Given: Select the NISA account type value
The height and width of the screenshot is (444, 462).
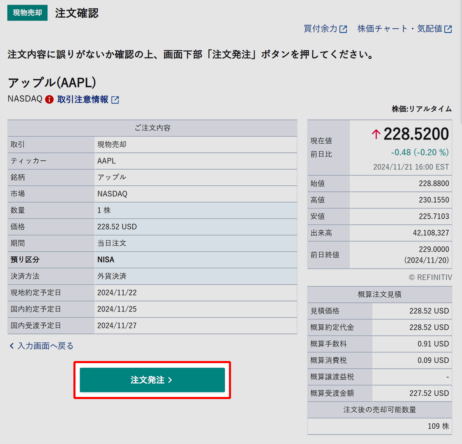Looking at the screenshot, I should (106, 260).
